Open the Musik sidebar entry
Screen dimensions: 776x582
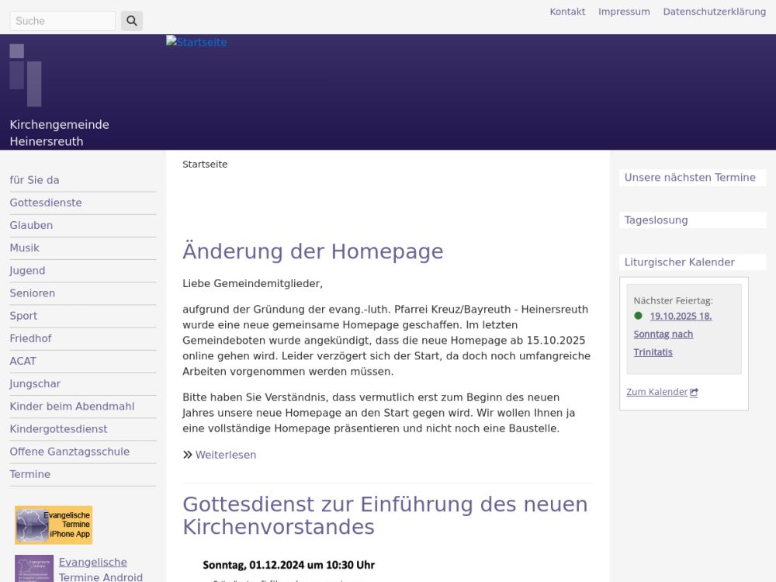point(25,248)
